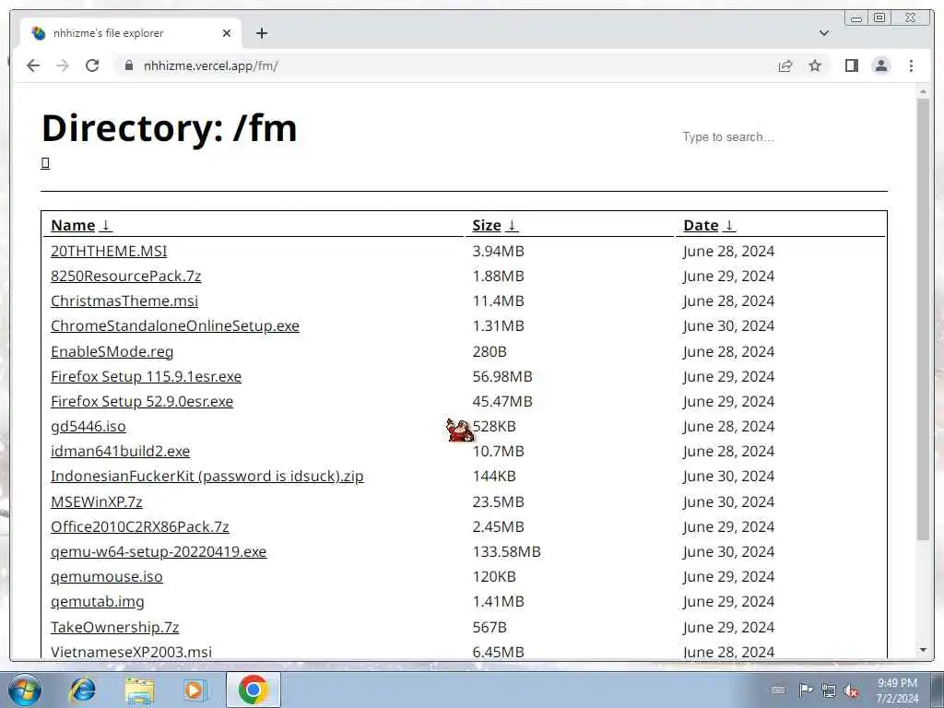
Task: Open the on-screen keyboard tray icon
Action: pos(778,690)
